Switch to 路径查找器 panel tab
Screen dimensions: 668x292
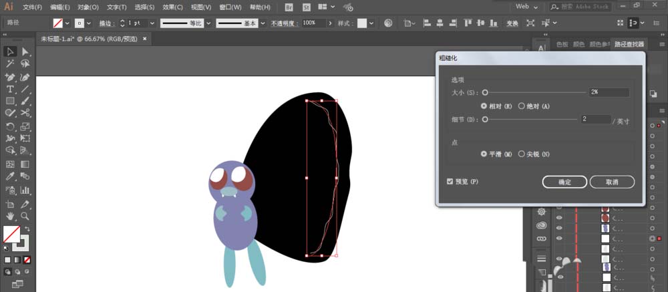click(629, 44)
